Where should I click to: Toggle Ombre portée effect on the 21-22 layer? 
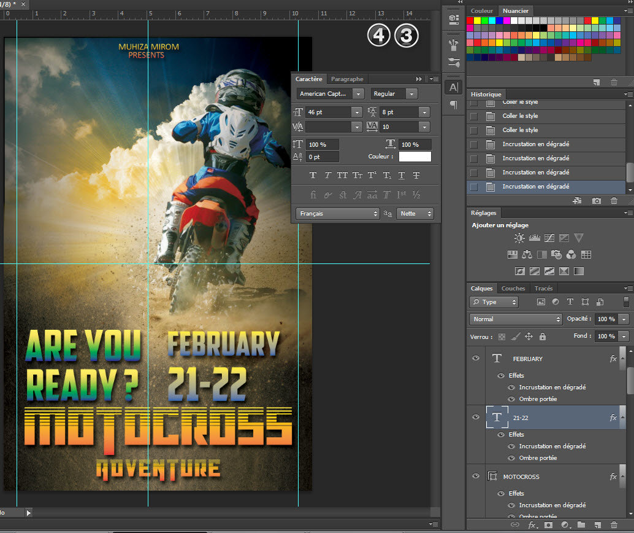pos(512,458)
